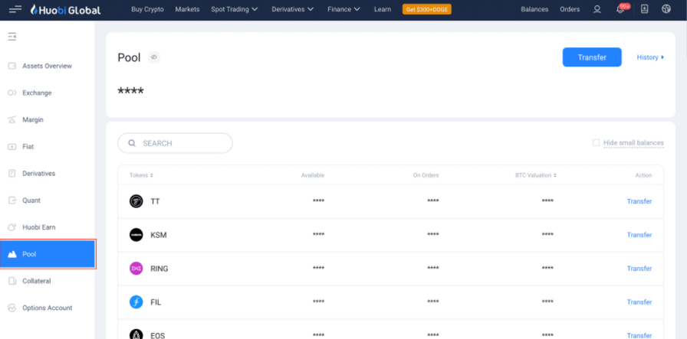Click the Get $300+DOGE promo button
This screenshot has width=687, height=339.
[x=427, y=9]
